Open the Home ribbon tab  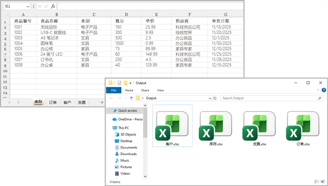coord(129,90)
